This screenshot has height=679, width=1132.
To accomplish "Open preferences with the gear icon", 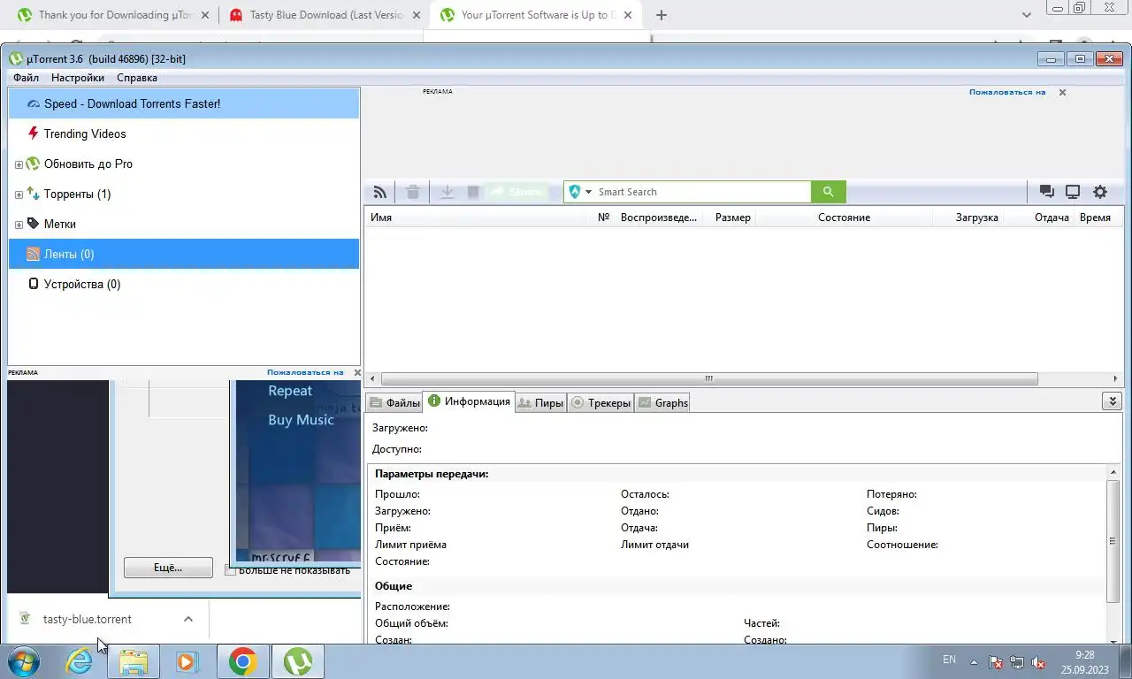I will [x=1100, y=192].
